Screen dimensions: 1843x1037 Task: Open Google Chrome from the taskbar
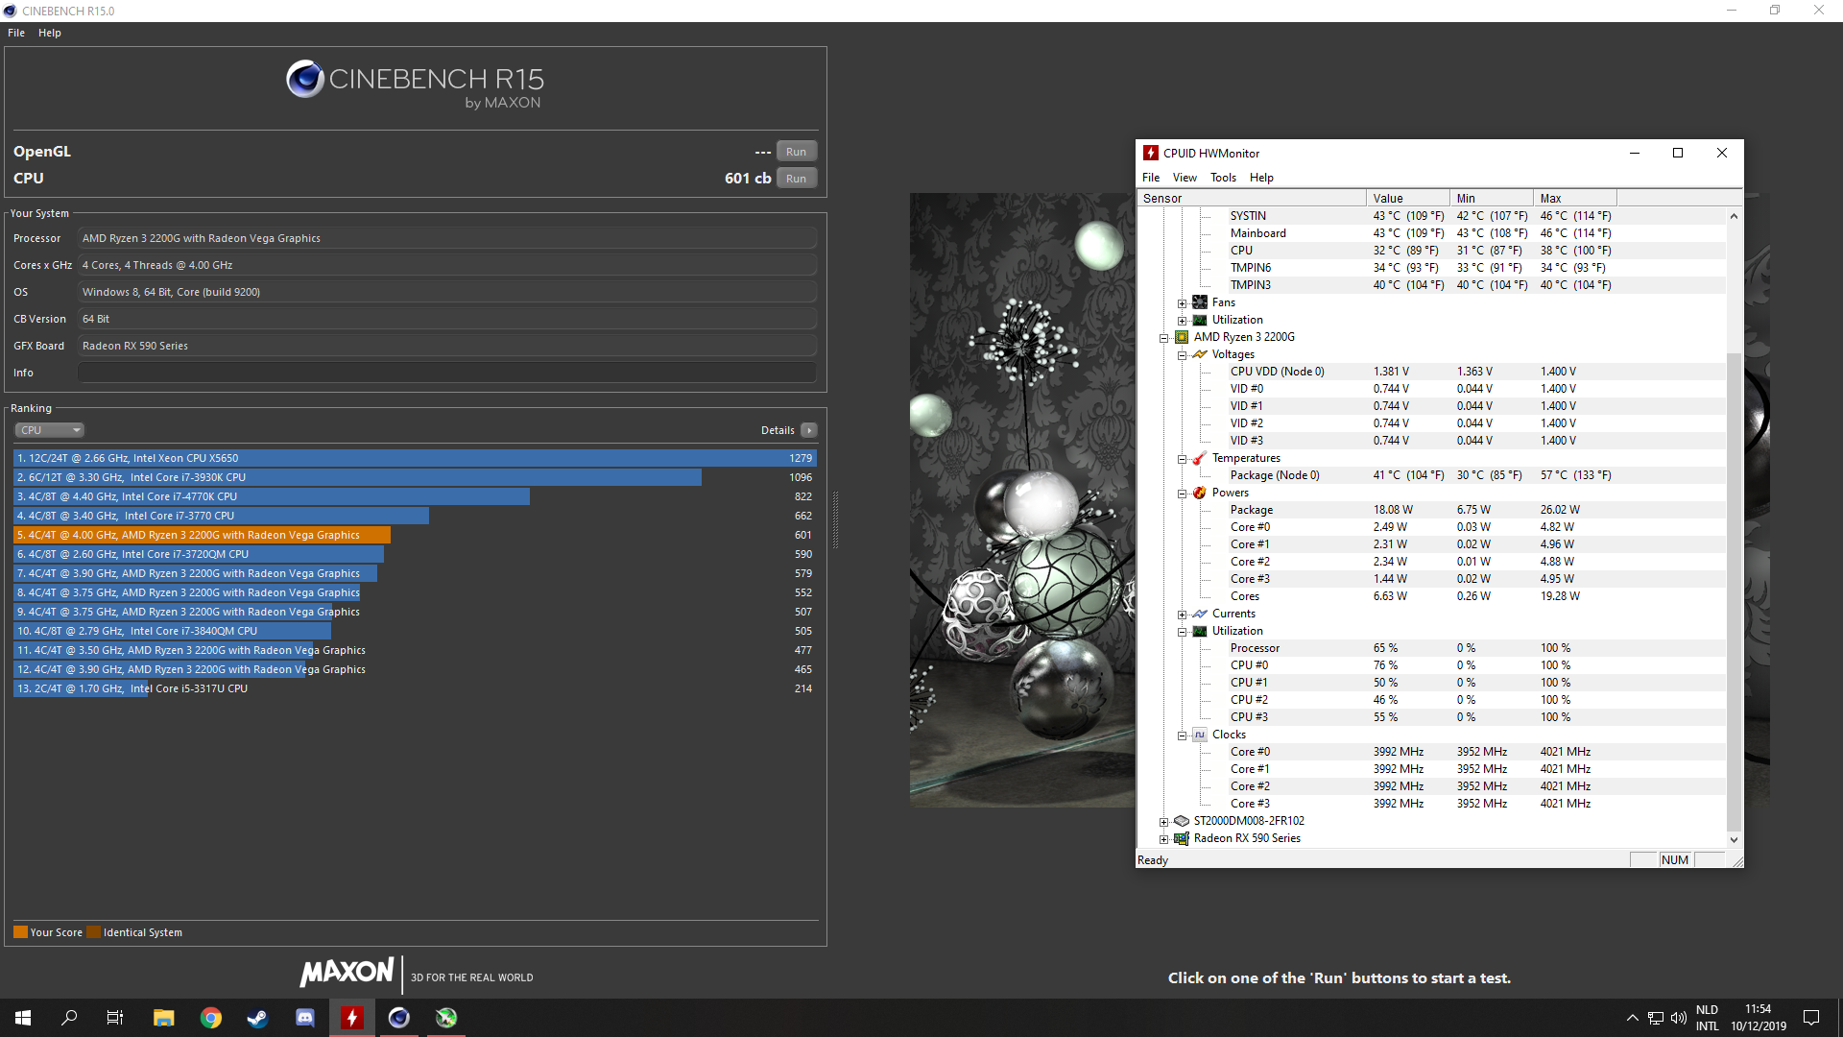[210, 1018]
